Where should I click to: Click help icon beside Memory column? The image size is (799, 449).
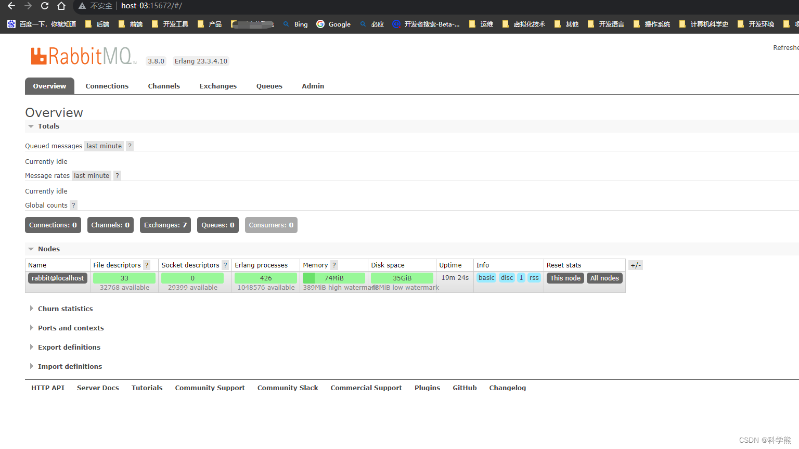pyautogui.click(x=334, y=265)
